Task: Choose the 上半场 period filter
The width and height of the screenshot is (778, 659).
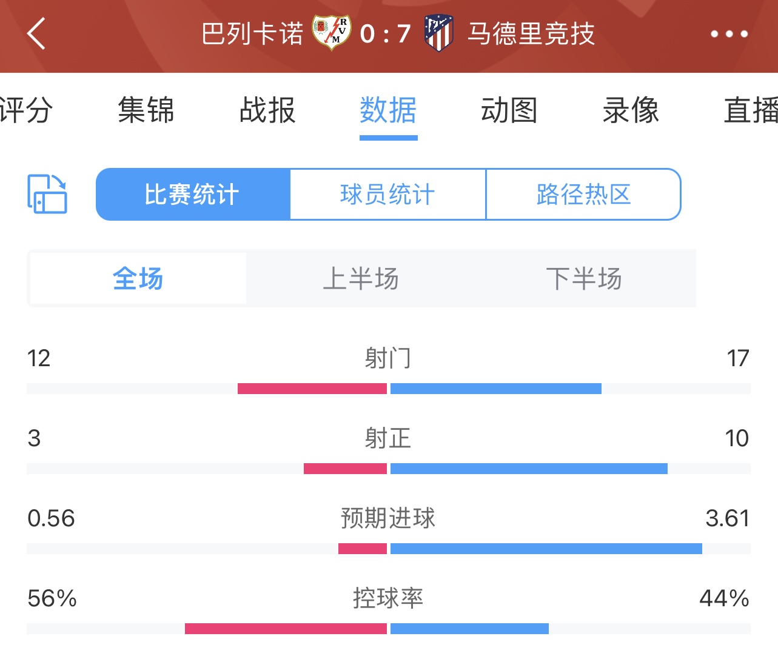Action: (361, 279)
